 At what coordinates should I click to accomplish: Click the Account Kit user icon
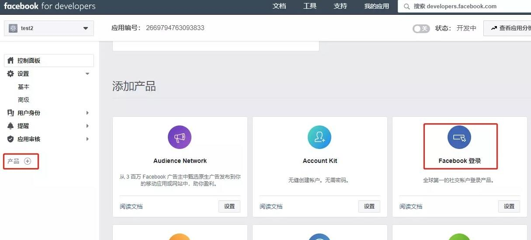(319, 138)
